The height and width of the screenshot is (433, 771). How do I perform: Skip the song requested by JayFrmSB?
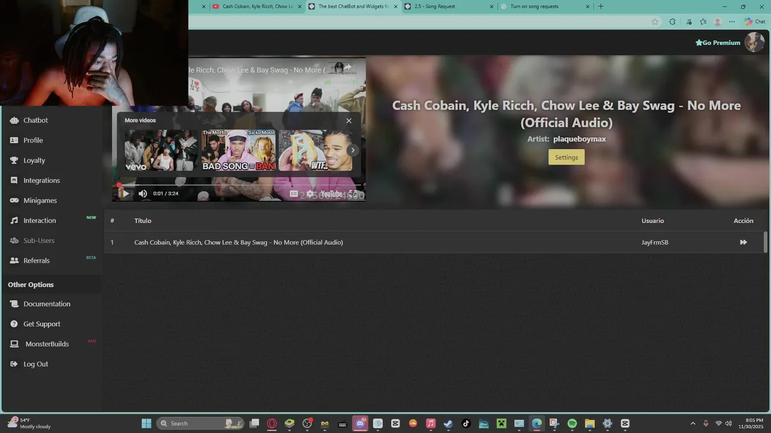pyautogui.click(x=743, y=242)
